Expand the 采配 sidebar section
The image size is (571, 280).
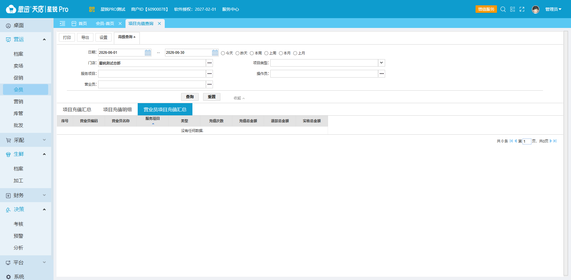coord(26,140)
